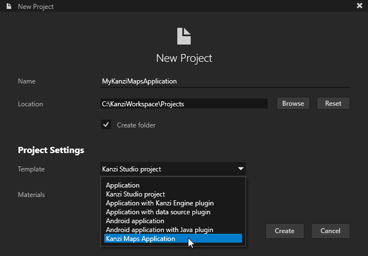Image resolution: width=368 pixels, height=256 pixels.
Task: Click the large New Project page icon
Action: pyautogui.click(x=184, y=36)
